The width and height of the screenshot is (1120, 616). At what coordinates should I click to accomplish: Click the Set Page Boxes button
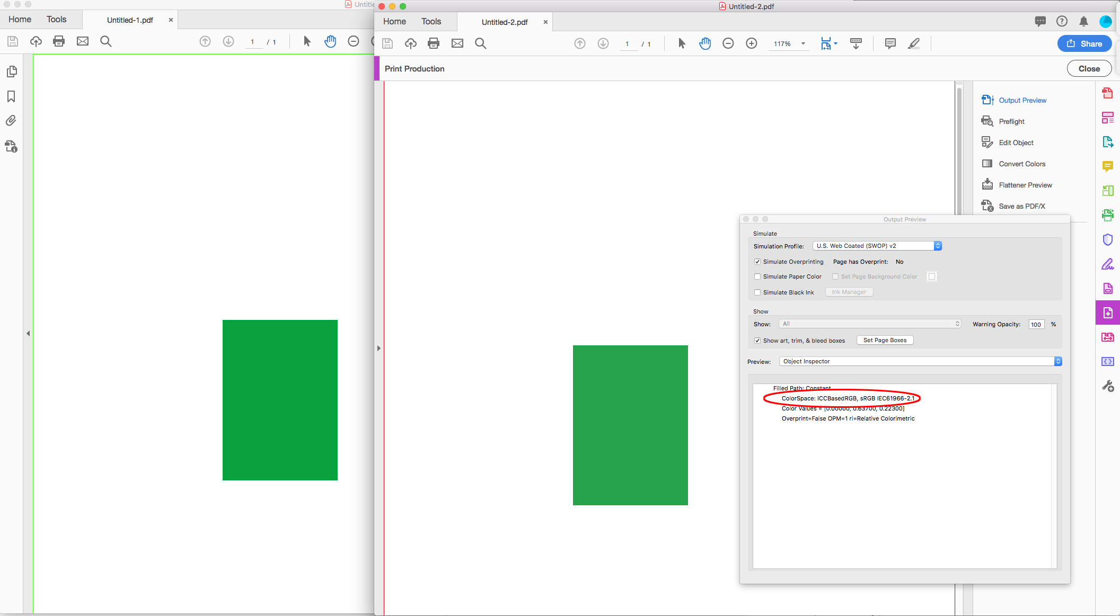(x=884, y=340)
